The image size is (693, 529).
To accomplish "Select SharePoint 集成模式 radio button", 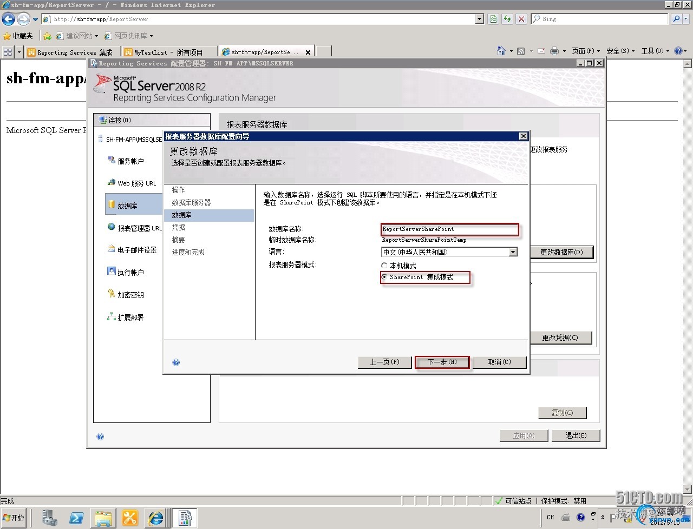I will (384, 277).
